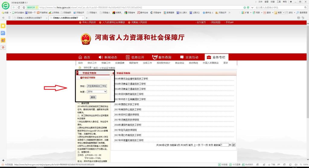Open the Weibo sidebar icon
309x168 pixels.
pyautogui.click(x=3, y=40)
